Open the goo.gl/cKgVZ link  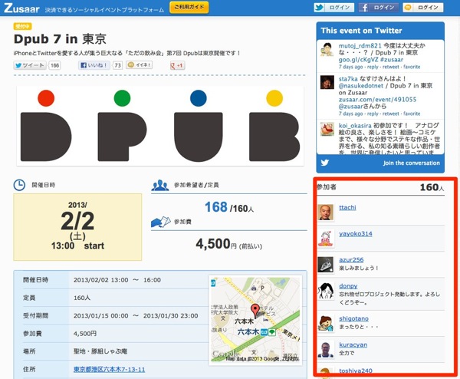(x=358, y=59)
